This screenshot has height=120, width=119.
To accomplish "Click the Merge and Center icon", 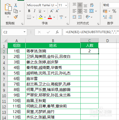I will [92, 11].
